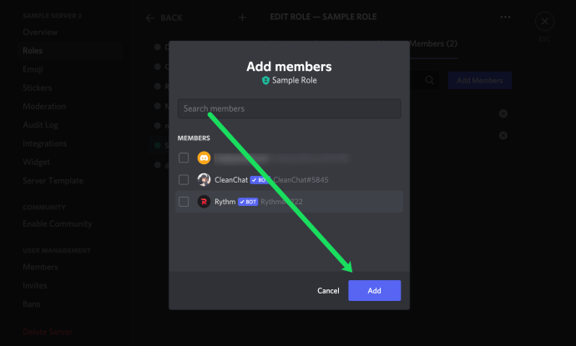Viewport: 576px width, 346px height.
Task: Click the plus icon to create role
Action: tap(242, 18)
